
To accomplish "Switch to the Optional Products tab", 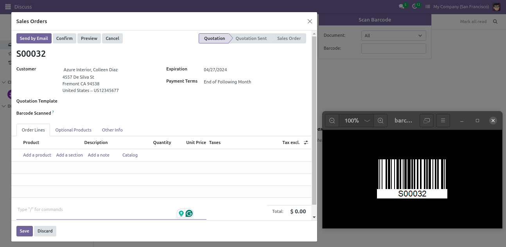I will pos(73,130).
